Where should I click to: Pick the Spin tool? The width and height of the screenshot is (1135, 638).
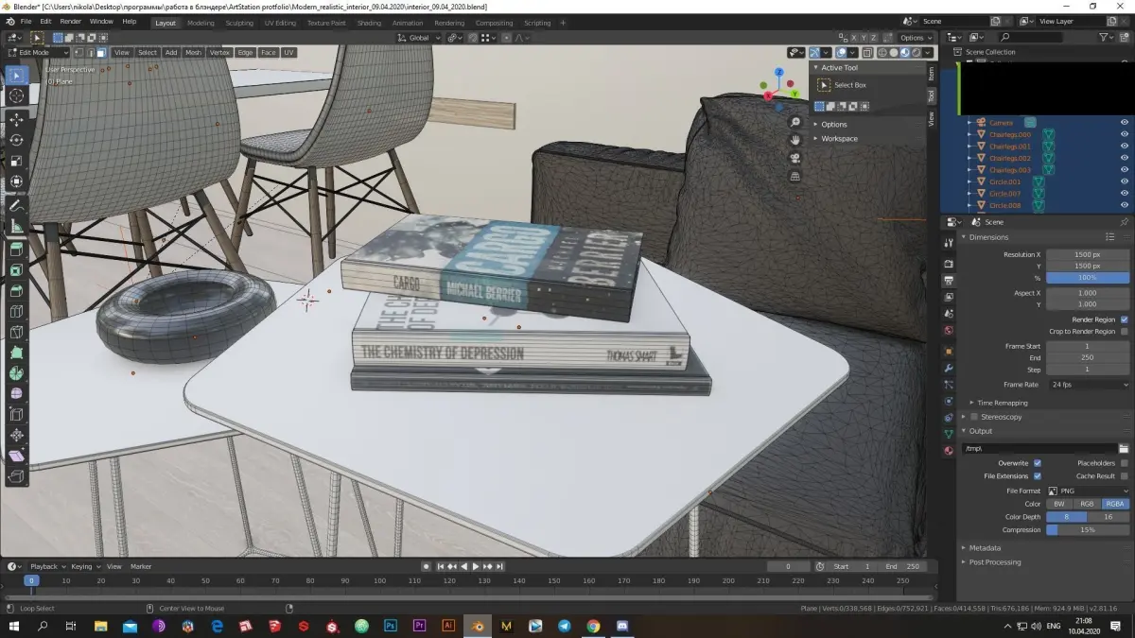[17, 372]
